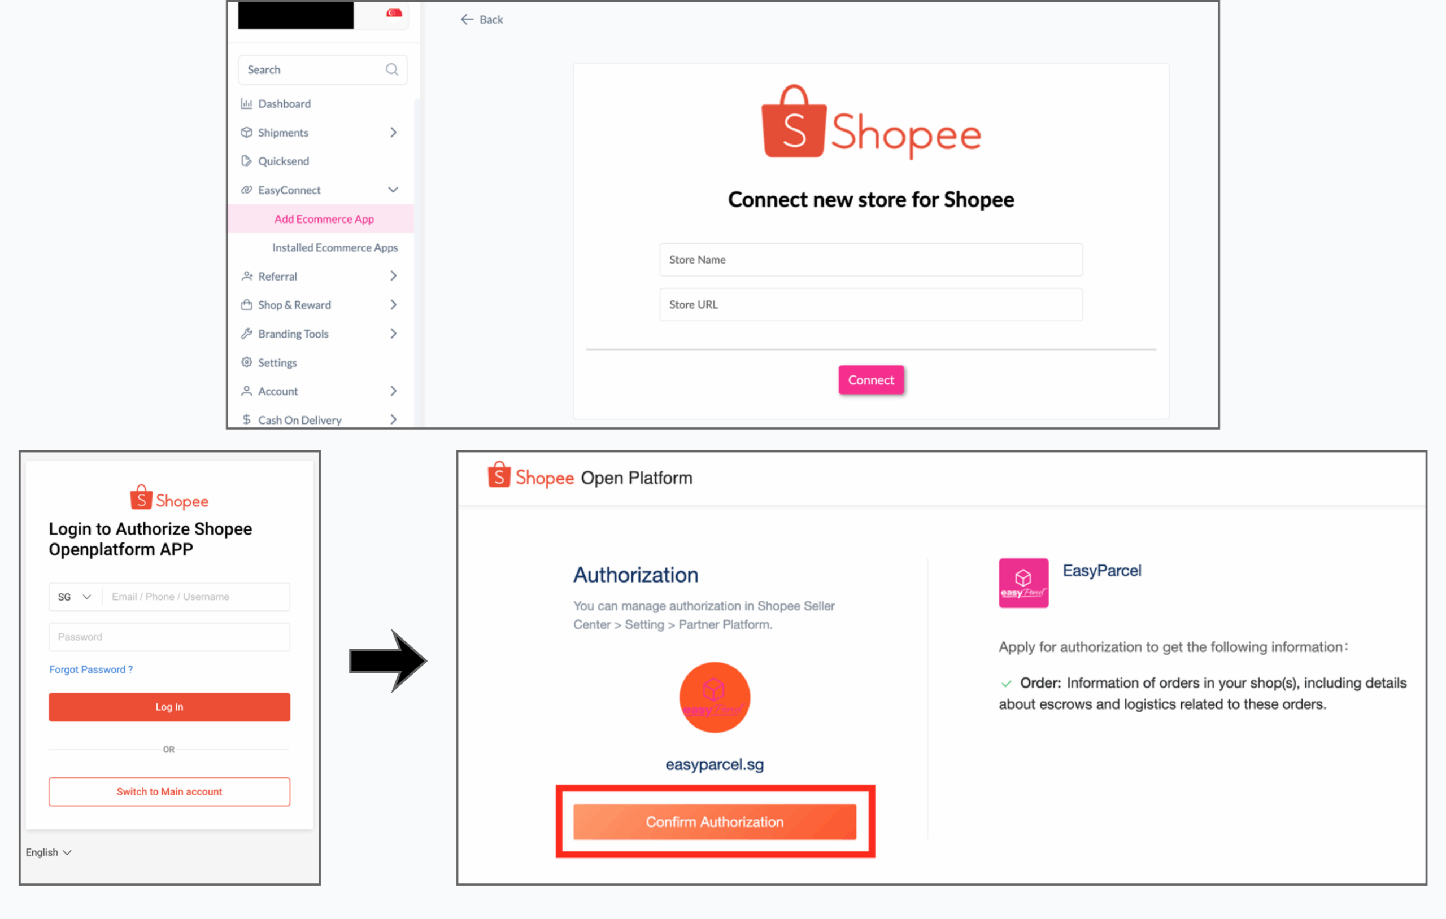Select Add Ecommerce App menu item

324,218
